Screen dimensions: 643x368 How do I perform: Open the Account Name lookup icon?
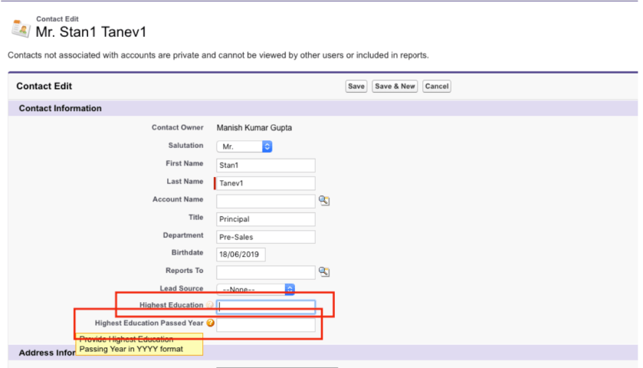pos(324,201)
